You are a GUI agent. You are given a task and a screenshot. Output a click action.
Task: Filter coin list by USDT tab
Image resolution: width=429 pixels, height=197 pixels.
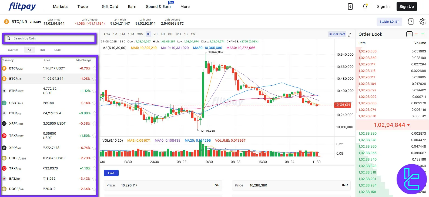(x=58, y=50)
